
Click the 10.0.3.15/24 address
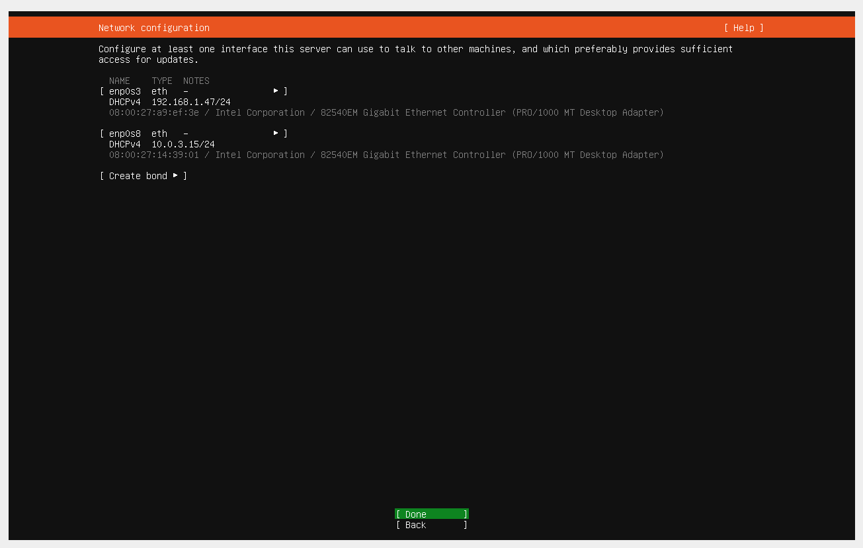[183, 144]
